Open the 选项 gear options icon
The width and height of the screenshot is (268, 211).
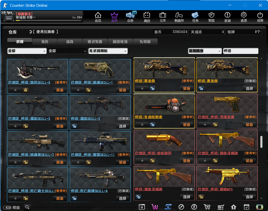click(244, 17)
